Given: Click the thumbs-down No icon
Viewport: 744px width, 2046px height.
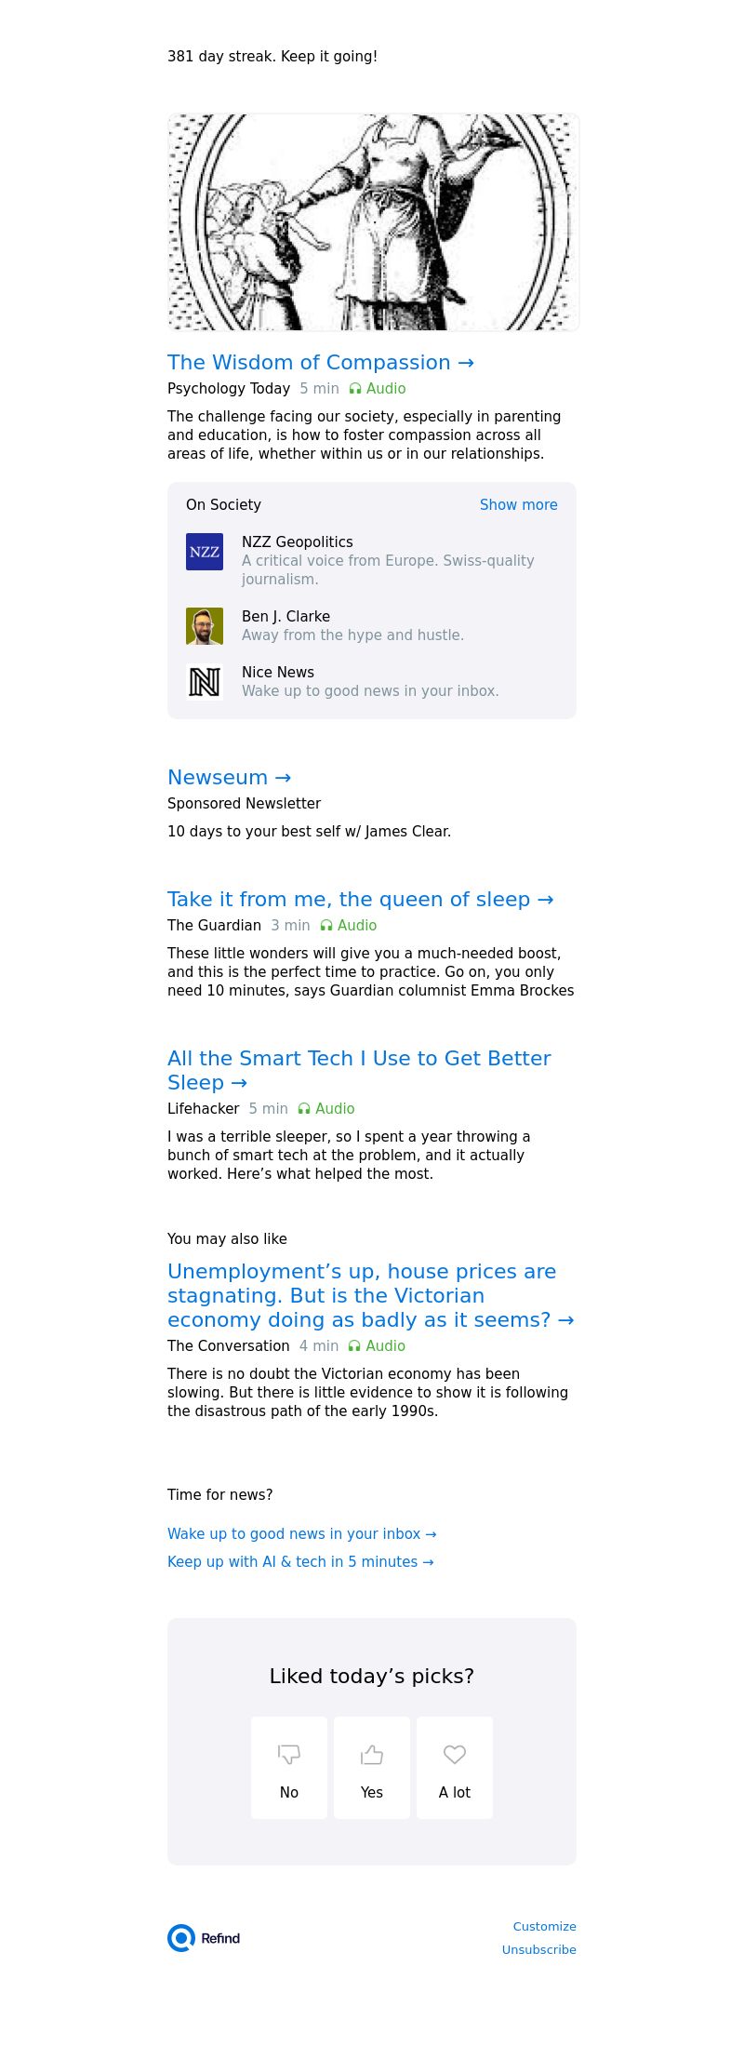Looking at the screenshot, I should click(289, 1754).
